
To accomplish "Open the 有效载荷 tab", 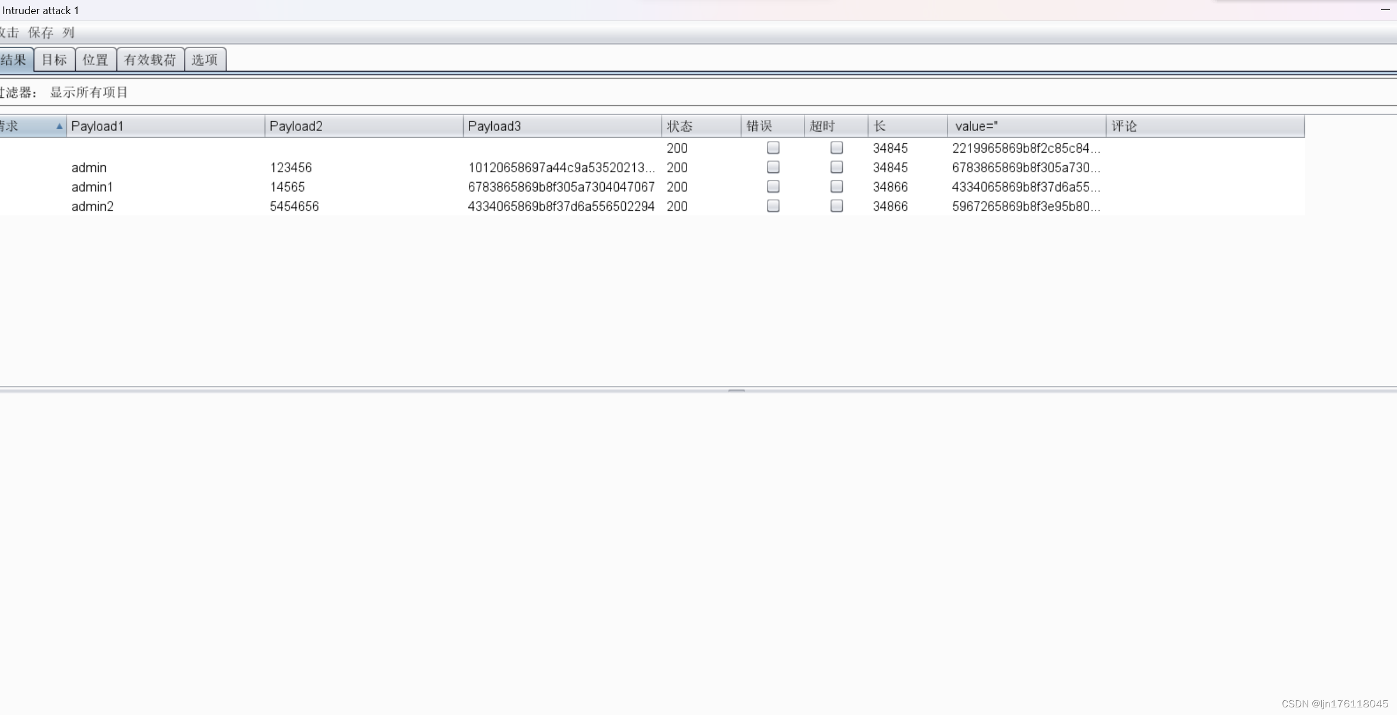I will 150,60.
